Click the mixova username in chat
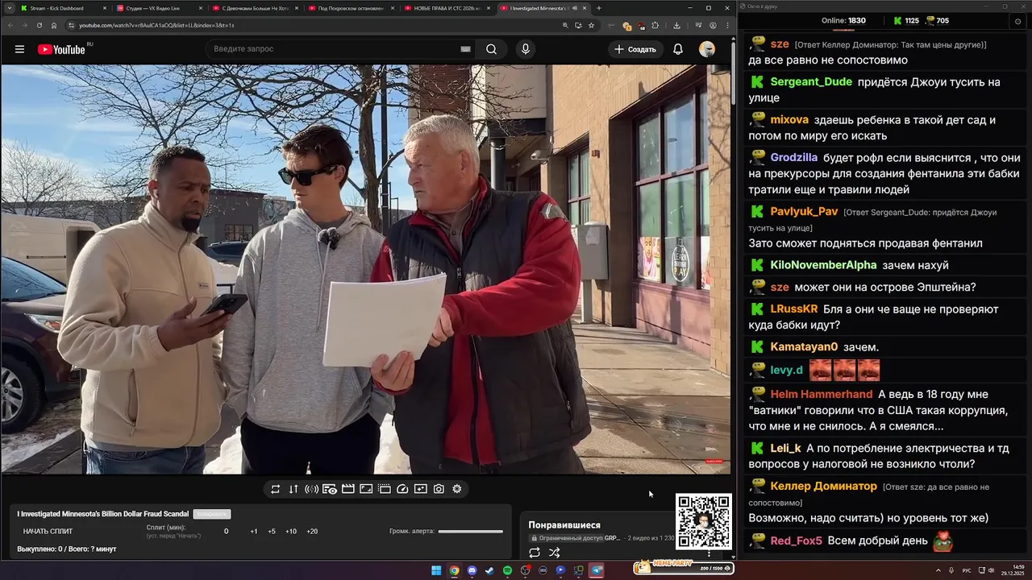This screenshot has width=1032, height=580. pyautogui.click(x=789, y=120)
